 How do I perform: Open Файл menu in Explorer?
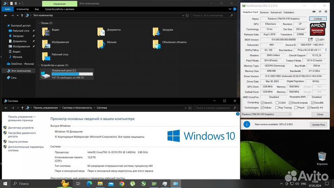[x=8, y=9]
